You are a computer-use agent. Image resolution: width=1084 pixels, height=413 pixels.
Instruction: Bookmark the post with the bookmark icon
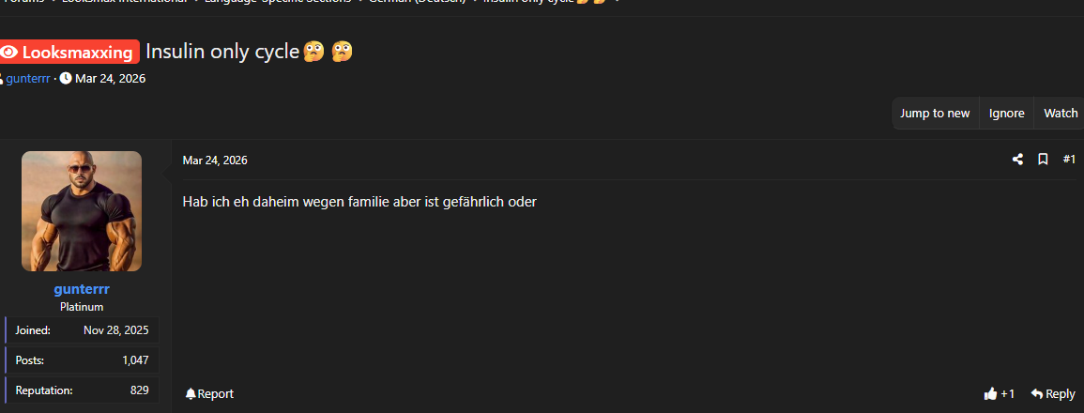[x=1044, y=160]
